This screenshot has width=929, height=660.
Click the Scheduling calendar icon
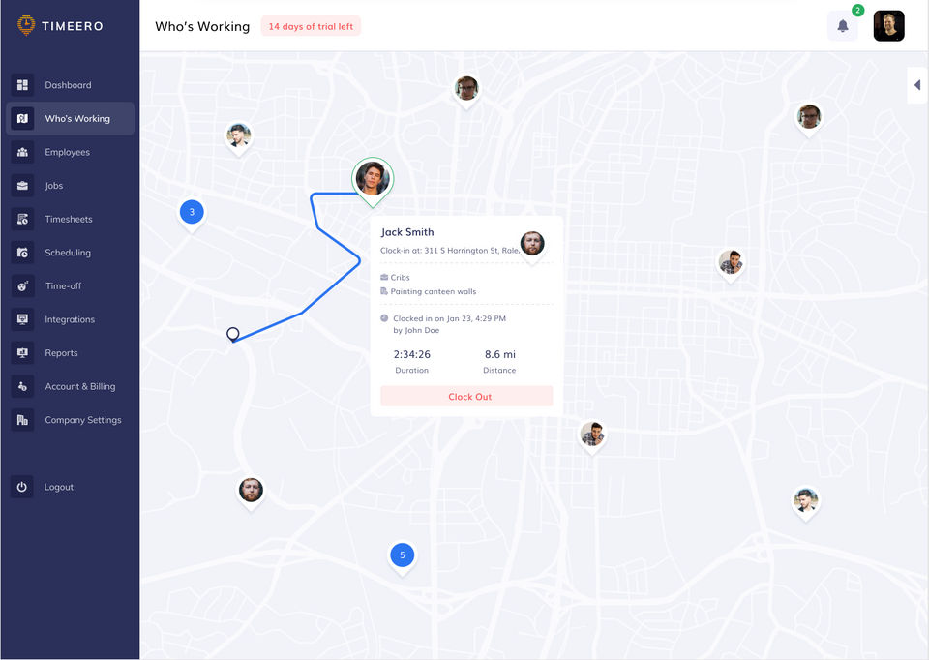pyautogui.click(x=22, y=253)
